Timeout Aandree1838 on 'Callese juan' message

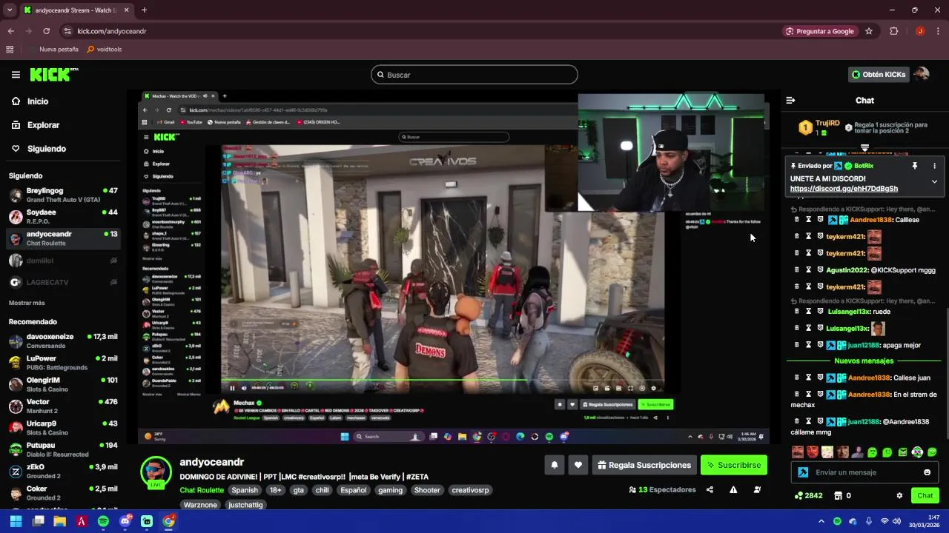808,378
